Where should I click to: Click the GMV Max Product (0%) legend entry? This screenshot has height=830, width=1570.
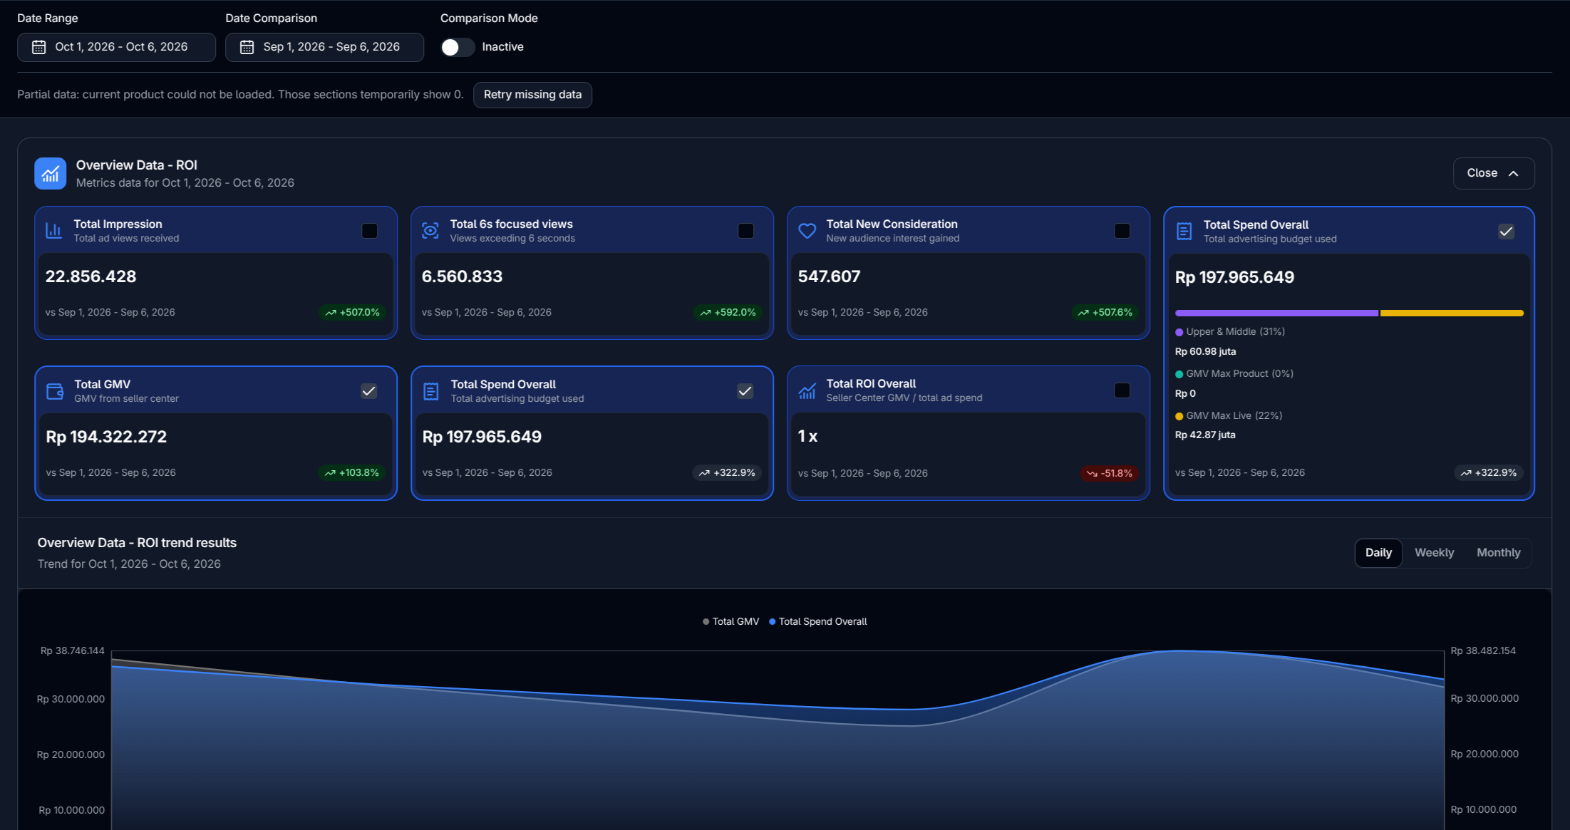(x=1234, y=373)
